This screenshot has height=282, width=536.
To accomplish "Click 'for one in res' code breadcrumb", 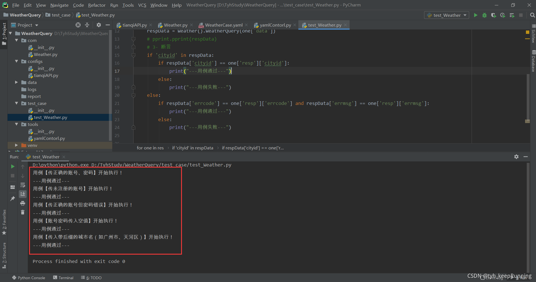I will [150, 148].
